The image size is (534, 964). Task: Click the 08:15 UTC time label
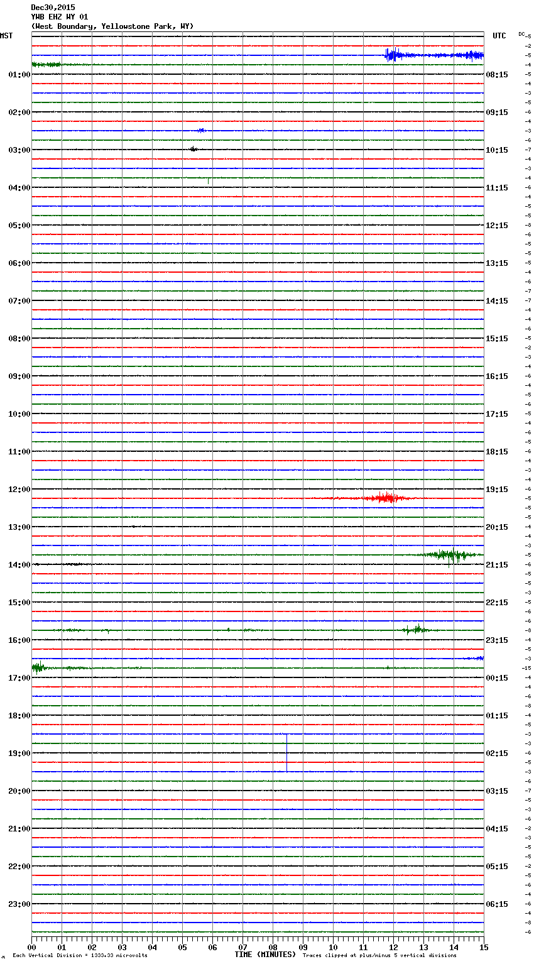click(x=497, y=75)
